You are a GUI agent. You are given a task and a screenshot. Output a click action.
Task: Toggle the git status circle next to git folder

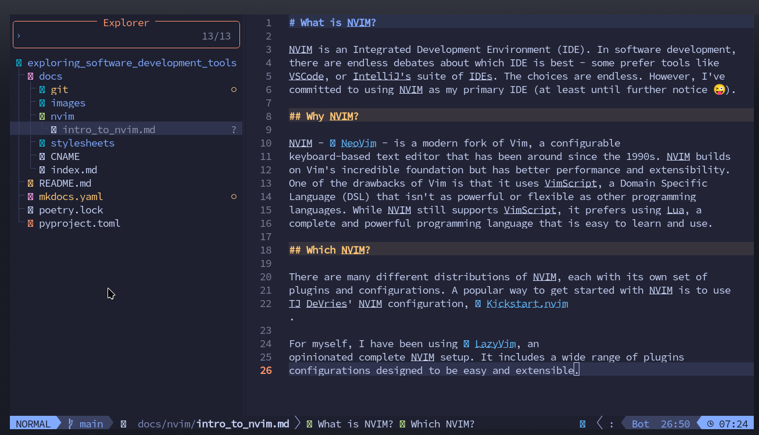pyautogui.click(x=234, y=89)
